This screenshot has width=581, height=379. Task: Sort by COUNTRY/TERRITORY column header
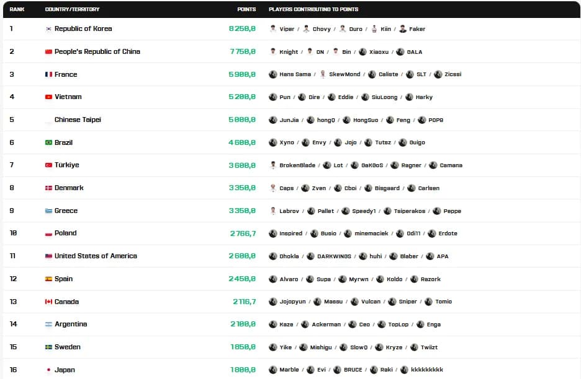pyautogui.click(x=72, y=9)
